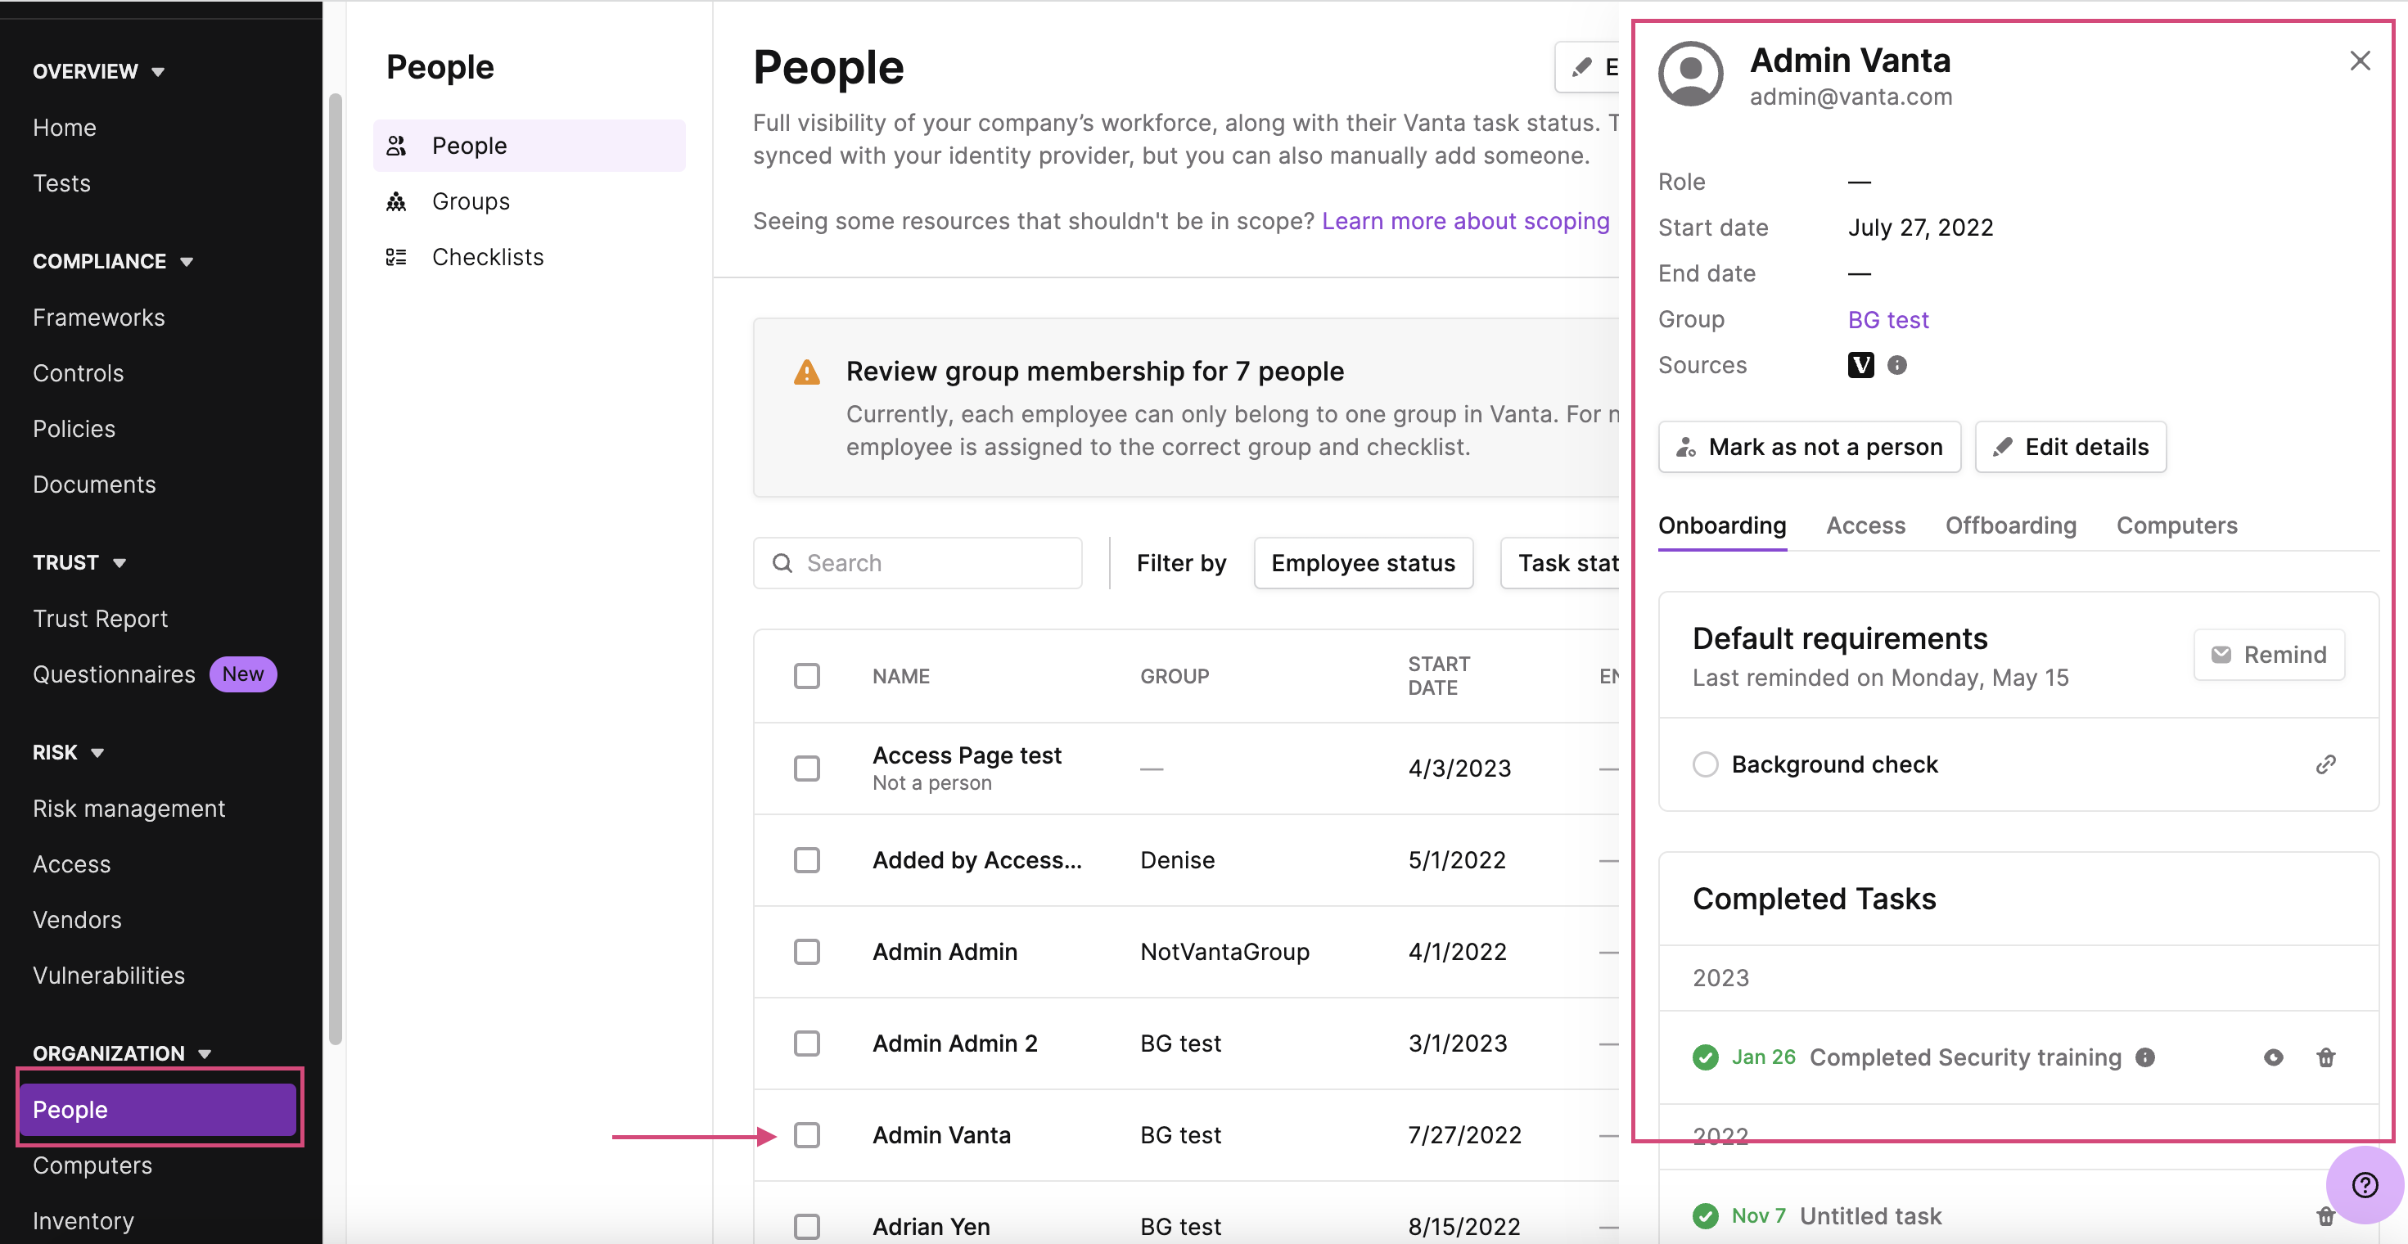This screenshot has height=1244, width=2408.
Task: Check the Admin Admin row checkbox
Action: [807, 952]
